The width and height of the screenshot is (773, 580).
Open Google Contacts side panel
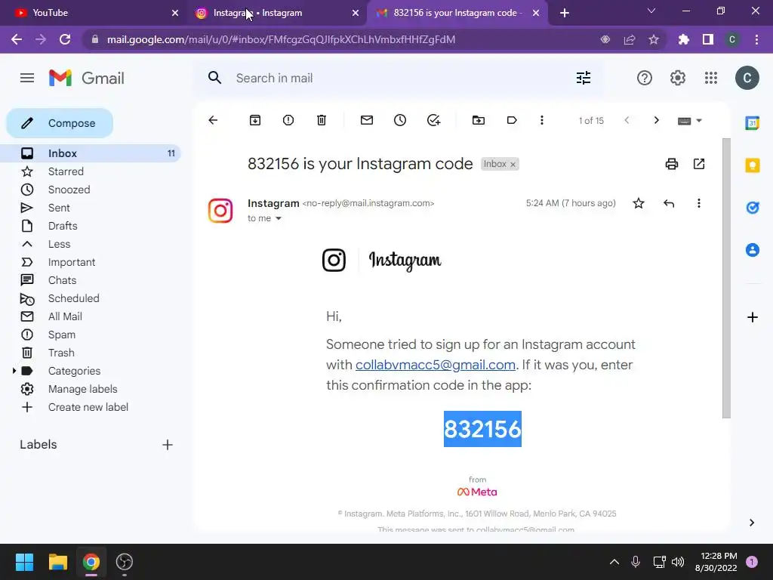point(753,250)
